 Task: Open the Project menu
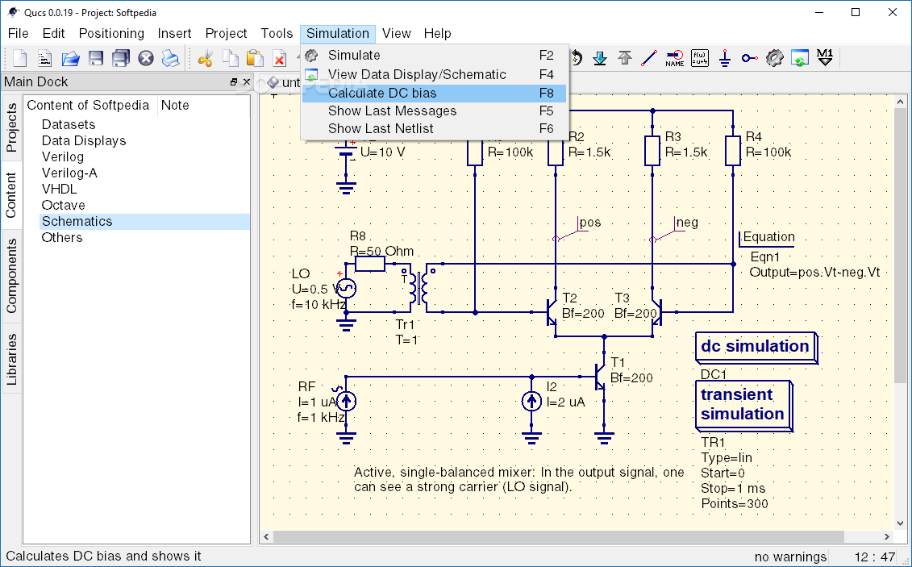(227, 34)
